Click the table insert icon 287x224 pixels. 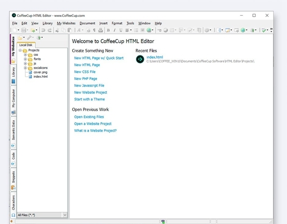coord(172,30)
